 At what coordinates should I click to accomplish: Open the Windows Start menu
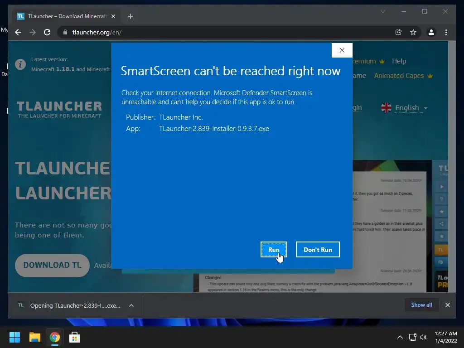[14, 337]
